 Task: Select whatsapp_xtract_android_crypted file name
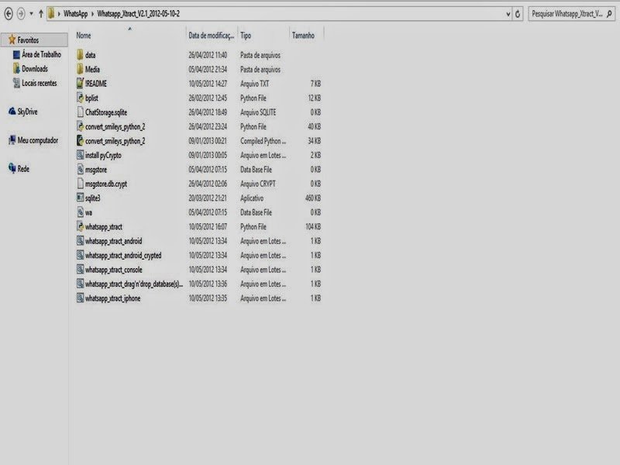coord(123,256)
